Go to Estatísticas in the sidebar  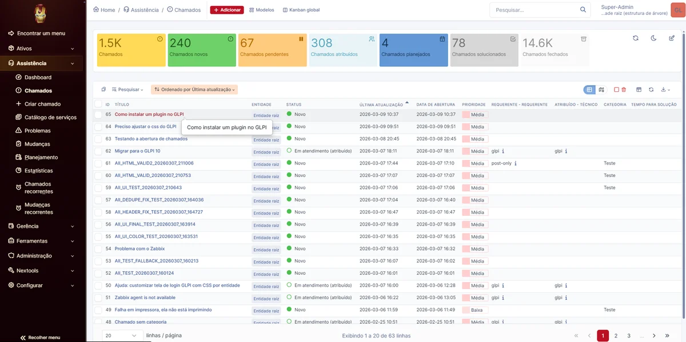(38, 171)
